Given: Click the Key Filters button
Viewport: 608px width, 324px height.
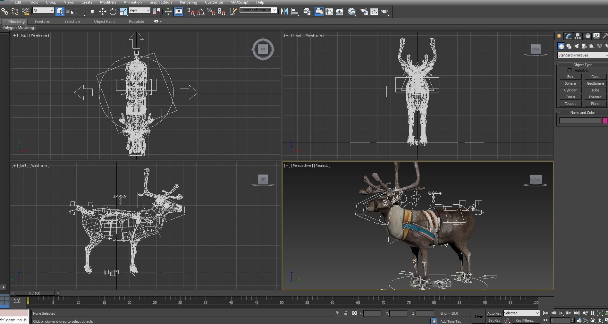Looking at the screenshot, I should 525,320.
